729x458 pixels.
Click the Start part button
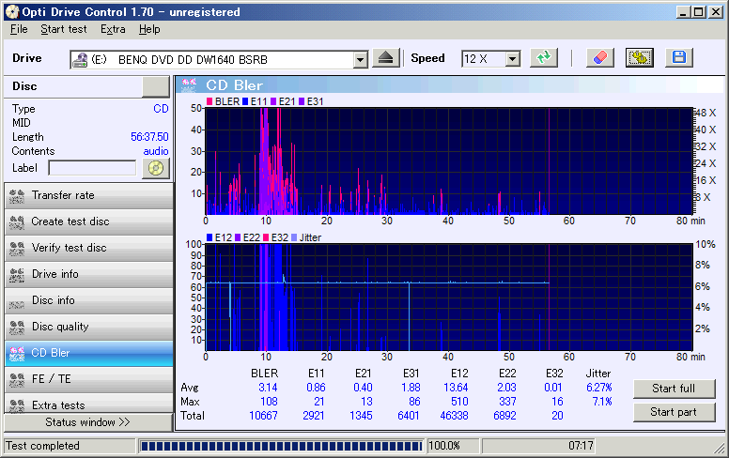[x=674, y=412]
